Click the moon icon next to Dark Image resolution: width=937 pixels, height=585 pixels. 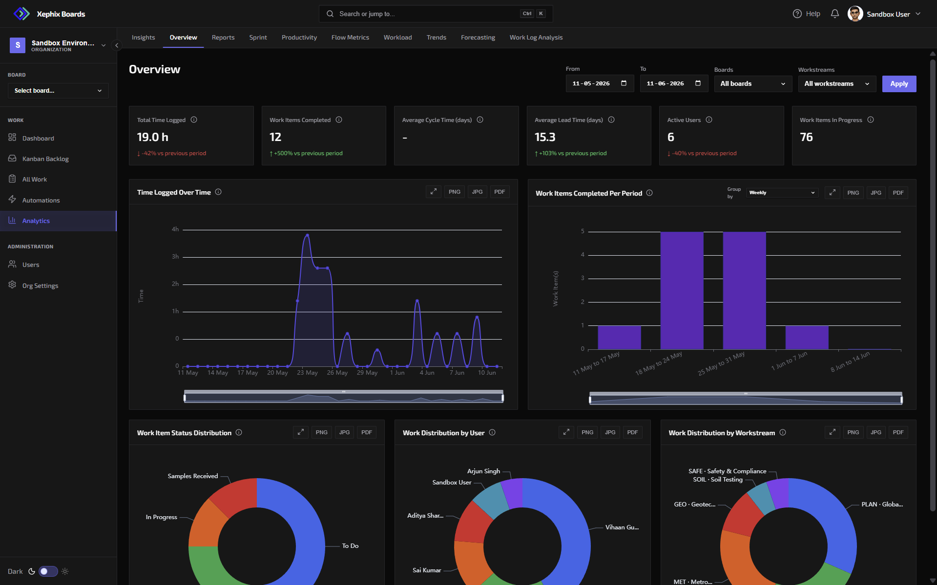point(32,571)
